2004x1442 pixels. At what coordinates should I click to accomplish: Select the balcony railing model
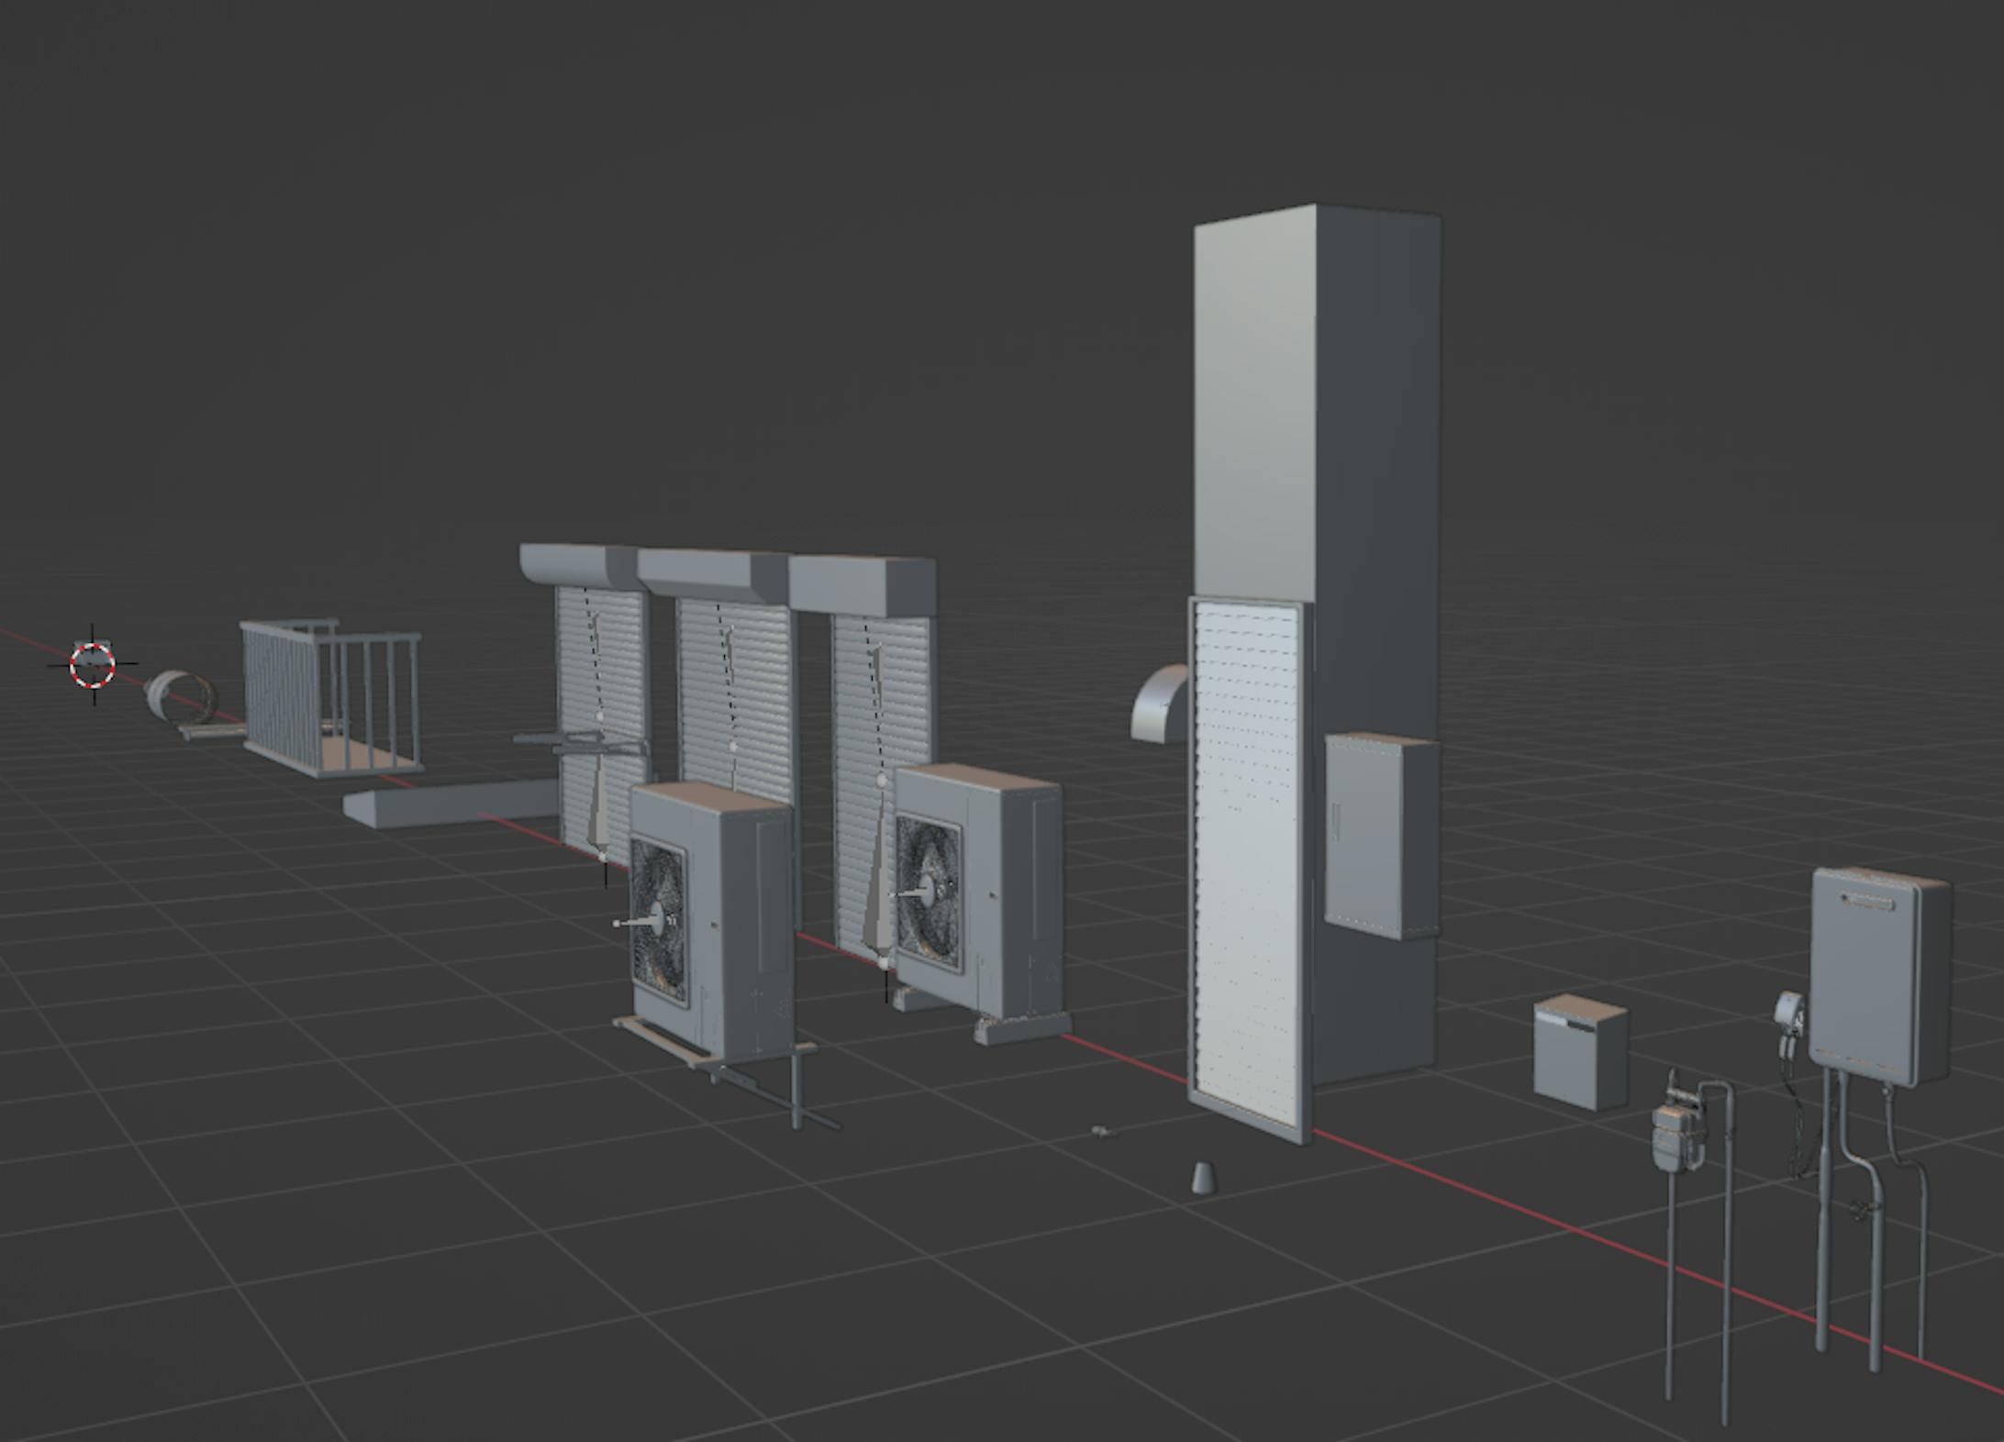click(x=330, y=697)
